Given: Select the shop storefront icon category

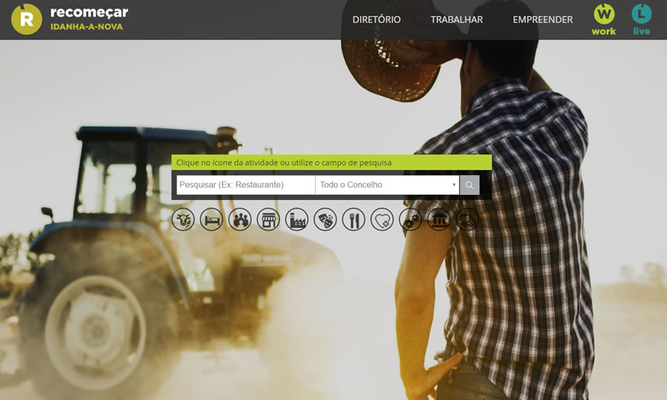Looking at the screenshot, I should pyautogui.click(x=268, y=219).
